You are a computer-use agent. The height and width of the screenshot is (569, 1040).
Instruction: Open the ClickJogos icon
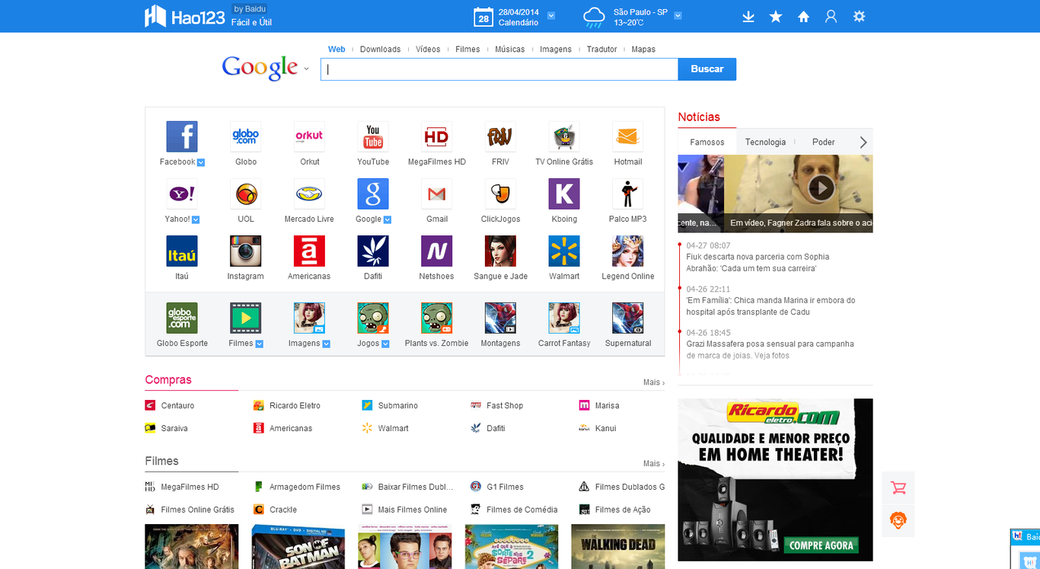tap(500, 193)
